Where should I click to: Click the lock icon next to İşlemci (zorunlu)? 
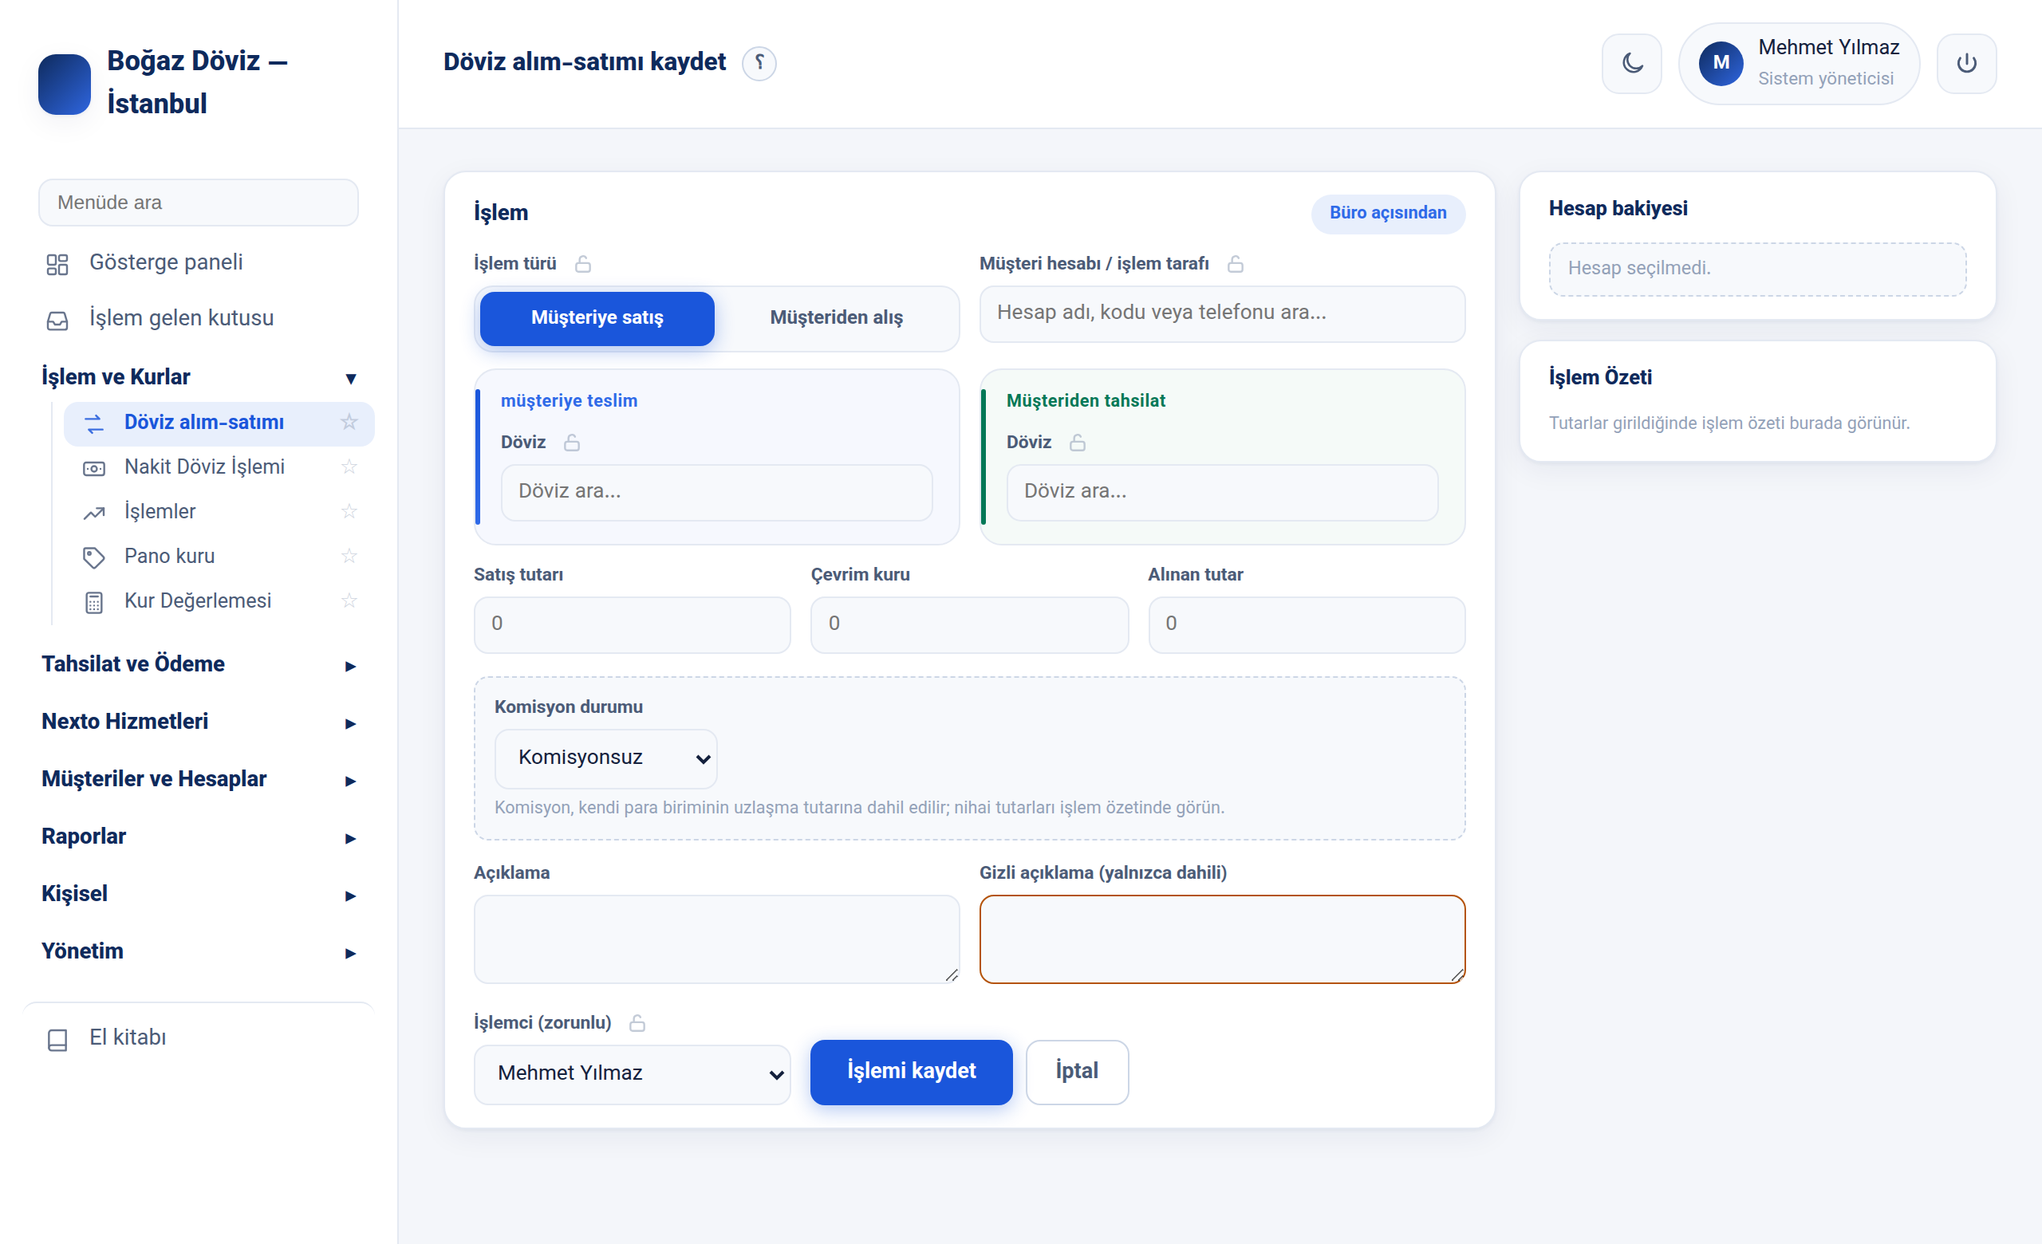click(x=637, y=1023)
